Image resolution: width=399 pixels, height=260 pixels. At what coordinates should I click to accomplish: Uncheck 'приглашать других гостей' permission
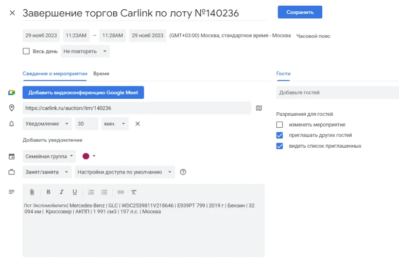(x=280, y=135)
